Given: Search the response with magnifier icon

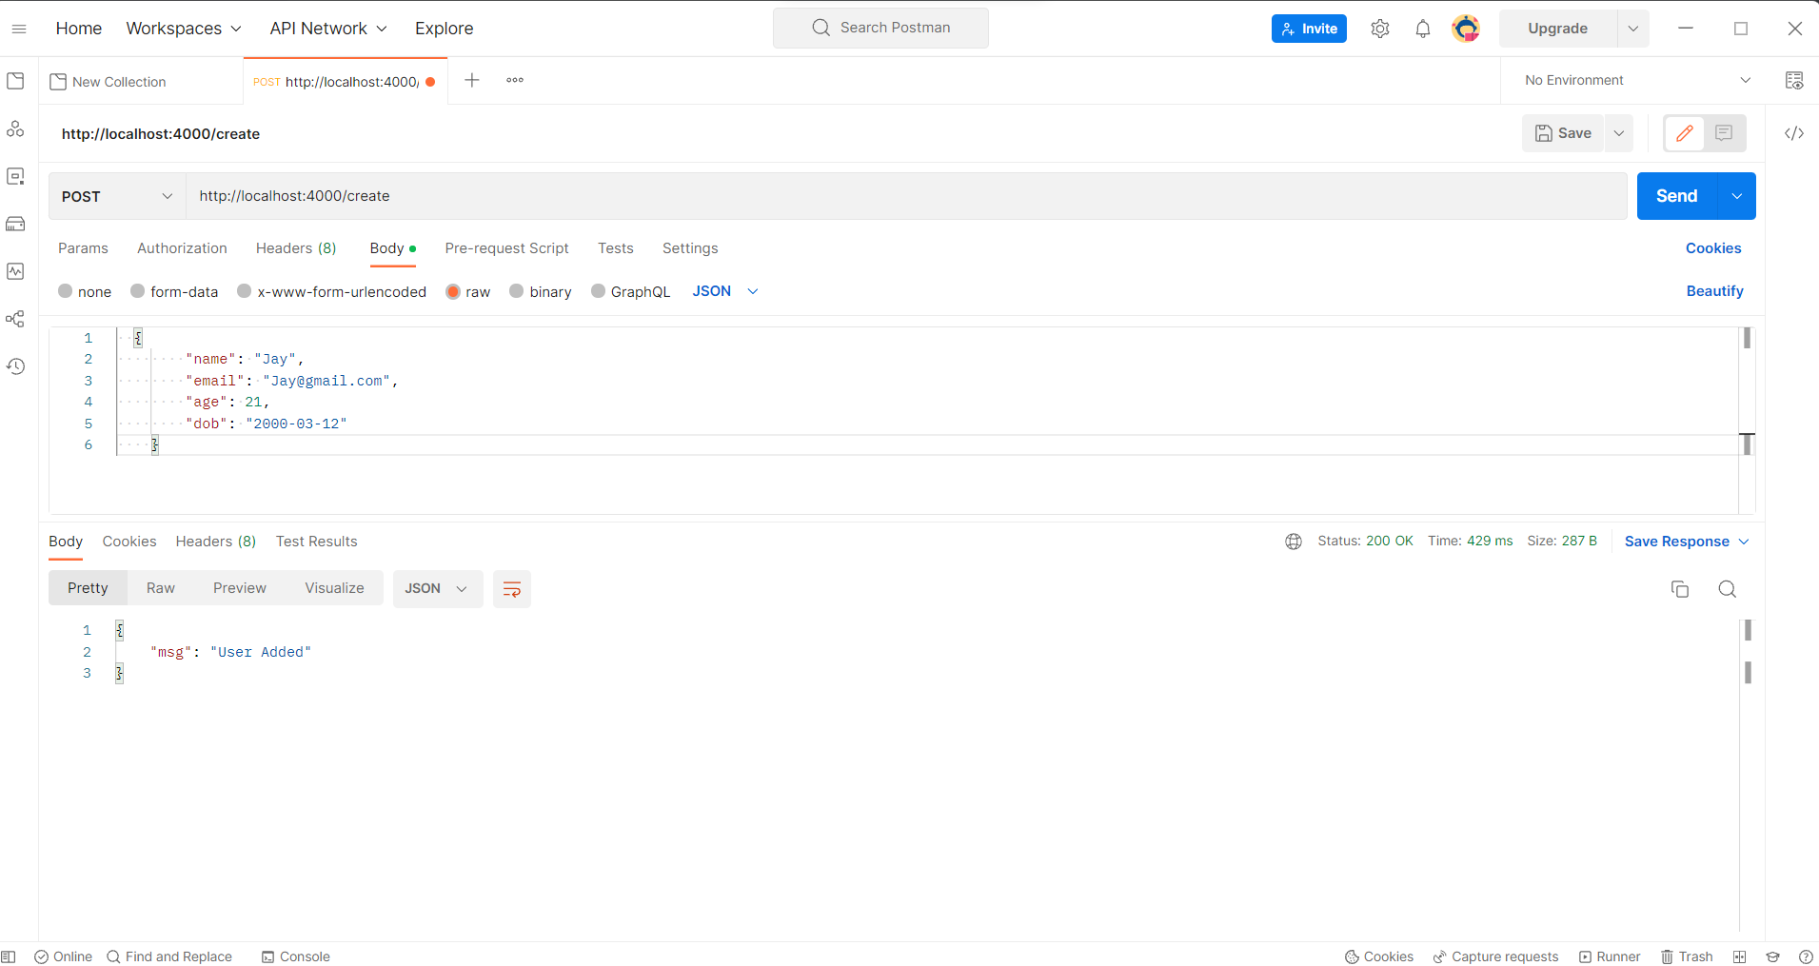Looking at the screenshot, I should click(x=1727, y=589).
